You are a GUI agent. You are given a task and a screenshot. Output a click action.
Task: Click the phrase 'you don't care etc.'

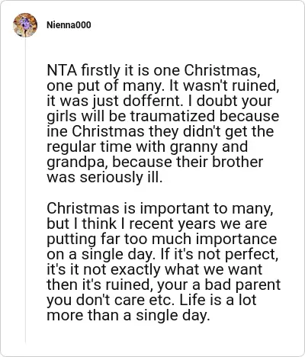pyautogui.click(x=111, y=300)
